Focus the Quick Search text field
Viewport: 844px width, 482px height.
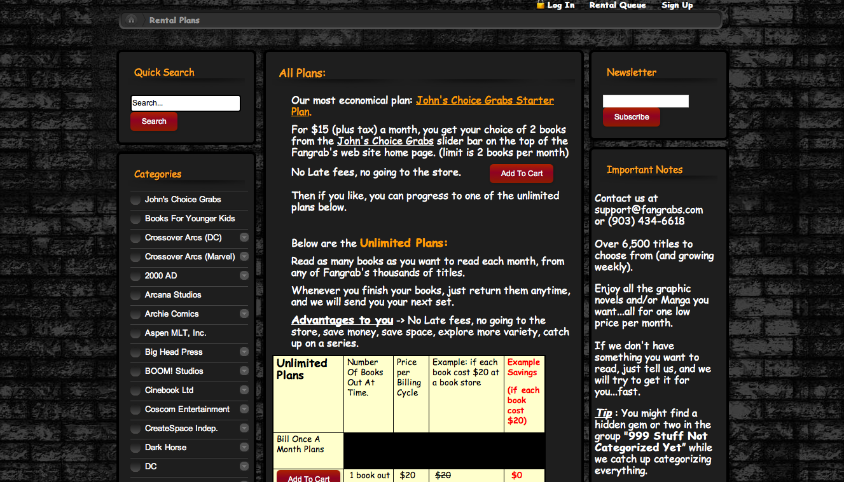point(186,103)
